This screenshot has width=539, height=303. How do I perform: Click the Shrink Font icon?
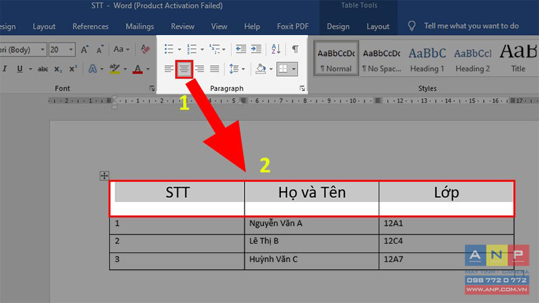pos(100,49)
